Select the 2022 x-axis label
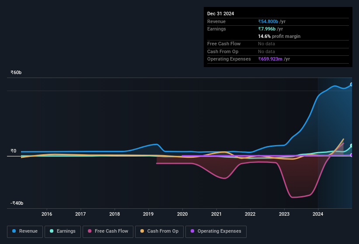 [250, 214]
